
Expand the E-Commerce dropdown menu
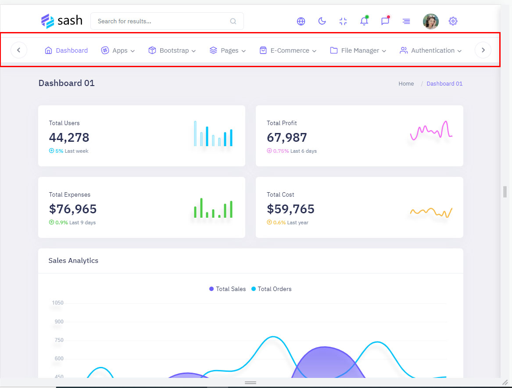[x=288, y=50]
